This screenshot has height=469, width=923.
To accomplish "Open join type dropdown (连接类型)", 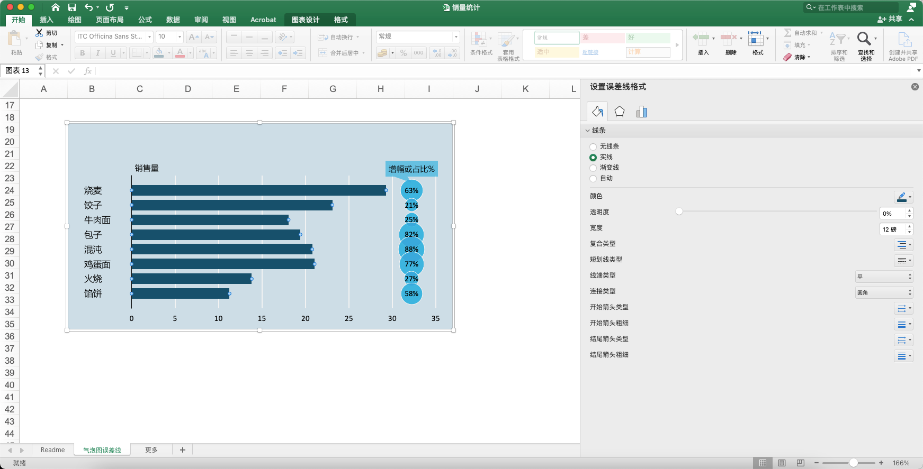I will [884, 292].
